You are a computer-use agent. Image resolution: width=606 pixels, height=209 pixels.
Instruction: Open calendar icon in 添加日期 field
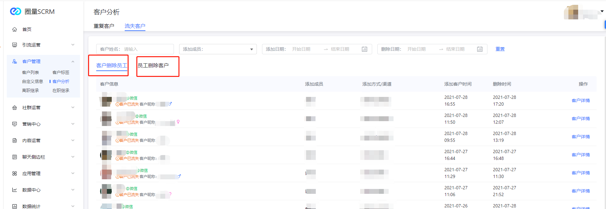364,49
